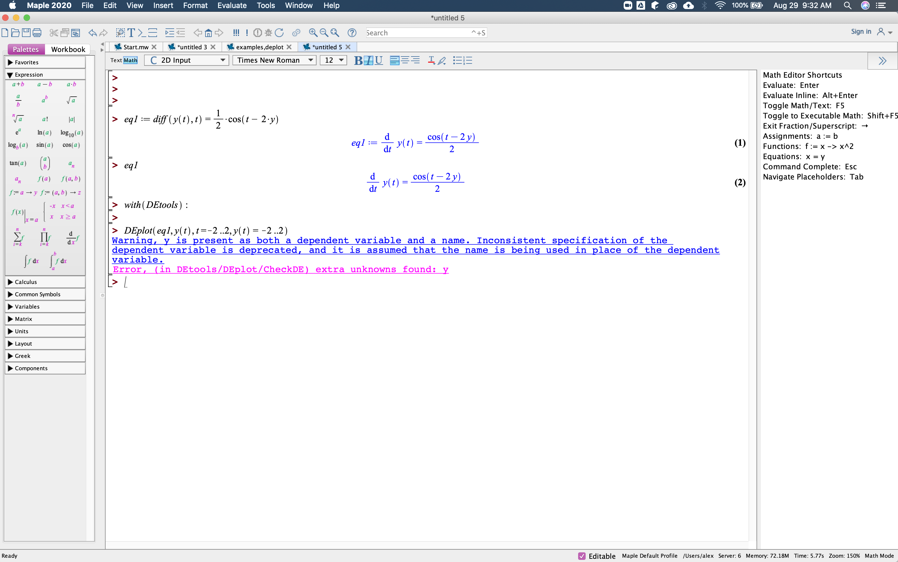Switch input to Text mode

tap(116, 60)
